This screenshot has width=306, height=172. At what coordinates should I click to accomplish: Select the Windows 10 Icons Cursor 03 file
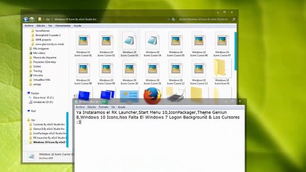[129, 44]
